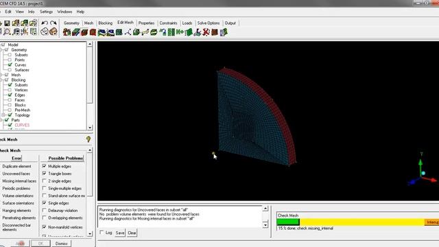Click the Save Project floppy icon

(x=7, y=23)
